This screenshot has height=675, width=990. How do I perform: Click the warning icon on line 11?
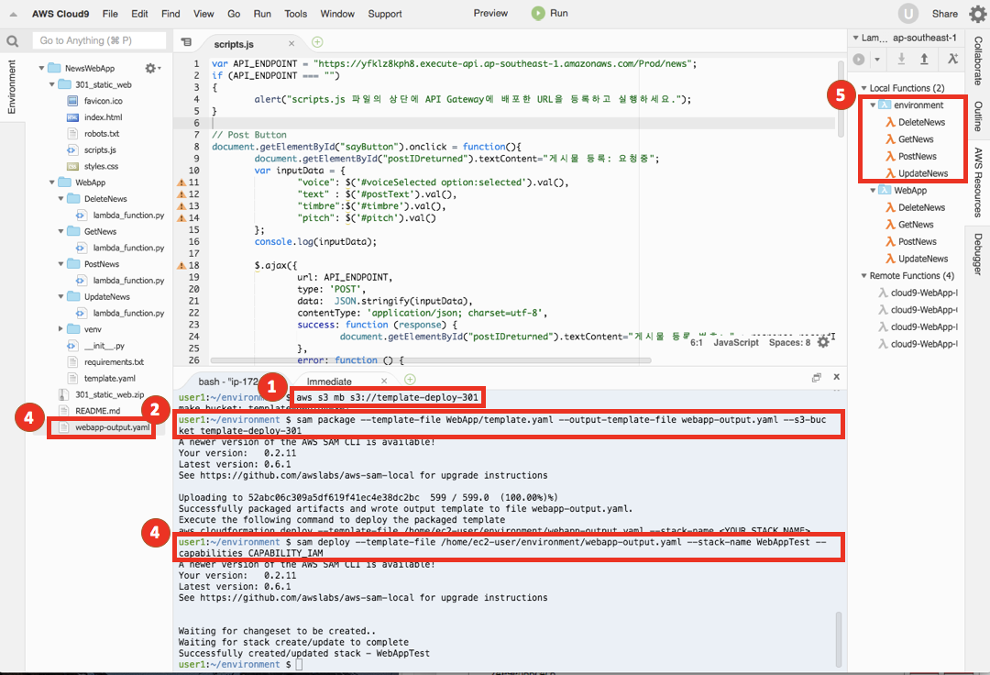click(x=181, y=183)
